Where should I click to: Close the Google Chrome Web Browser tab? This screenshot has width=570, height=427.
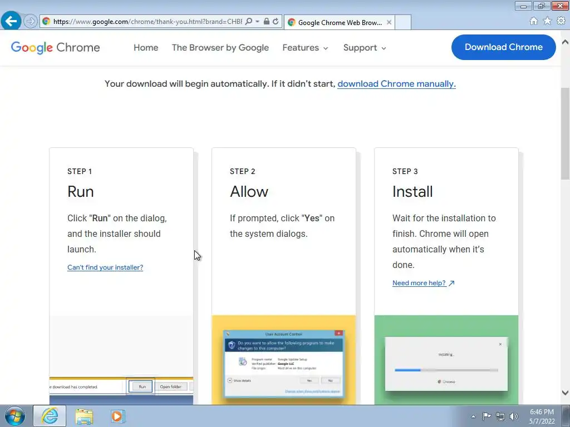[x=389, y=22]
